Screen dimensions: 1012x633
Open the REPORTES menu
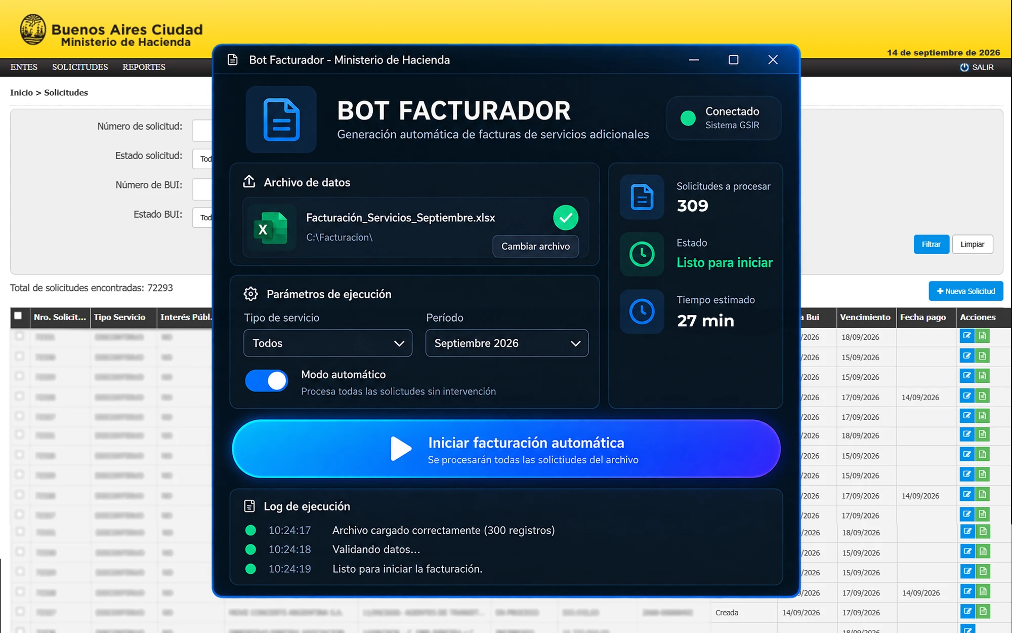pyautogui.click(x=144, y=67)
